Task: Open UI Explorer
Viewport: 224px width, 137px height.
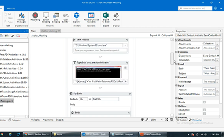Action: point(77,18)
